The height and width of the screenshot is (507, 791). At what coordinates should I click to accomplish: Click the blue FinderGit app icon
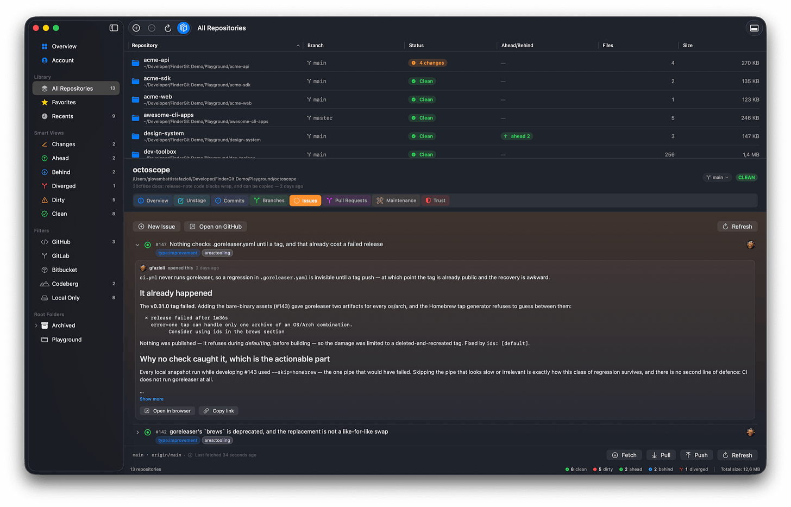coord(184,28)
